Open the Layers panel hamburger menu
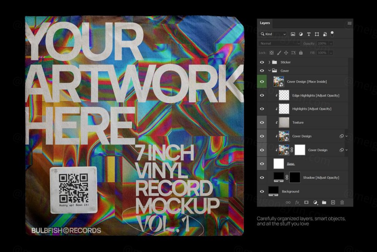This screenshot has width=377, height=252. (x=349, y=23)
